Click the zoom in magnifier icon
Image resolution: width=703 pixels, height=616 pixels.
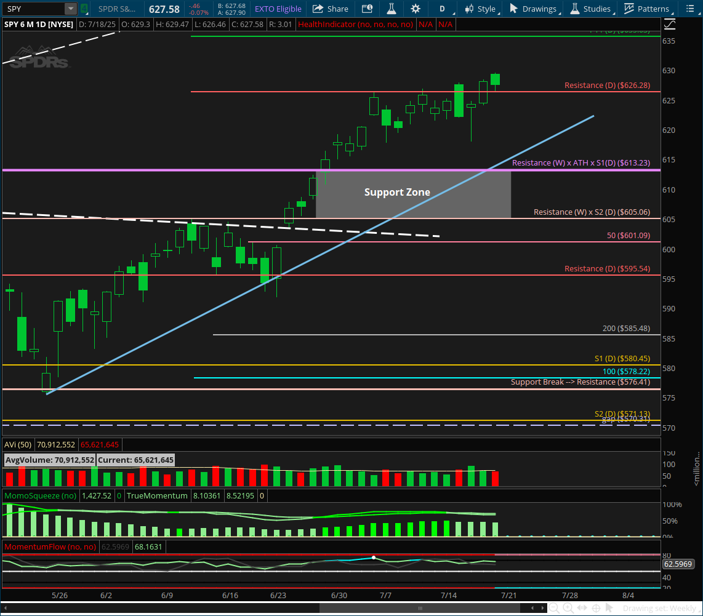pos(568,609)
